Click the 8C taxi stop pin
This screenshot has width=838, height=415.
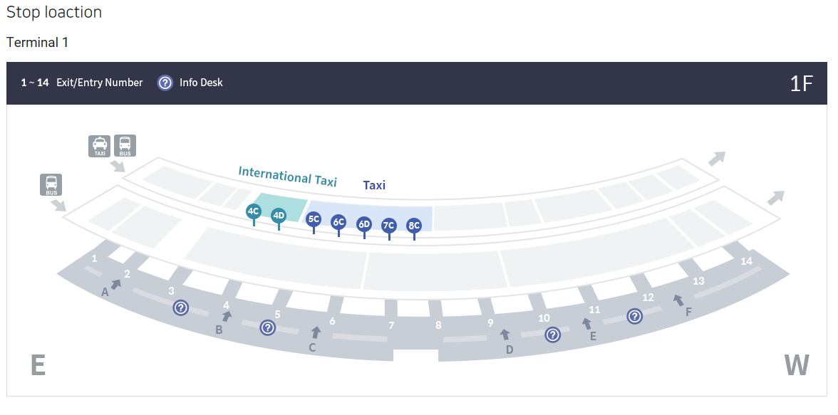click(x=414, y=226)
